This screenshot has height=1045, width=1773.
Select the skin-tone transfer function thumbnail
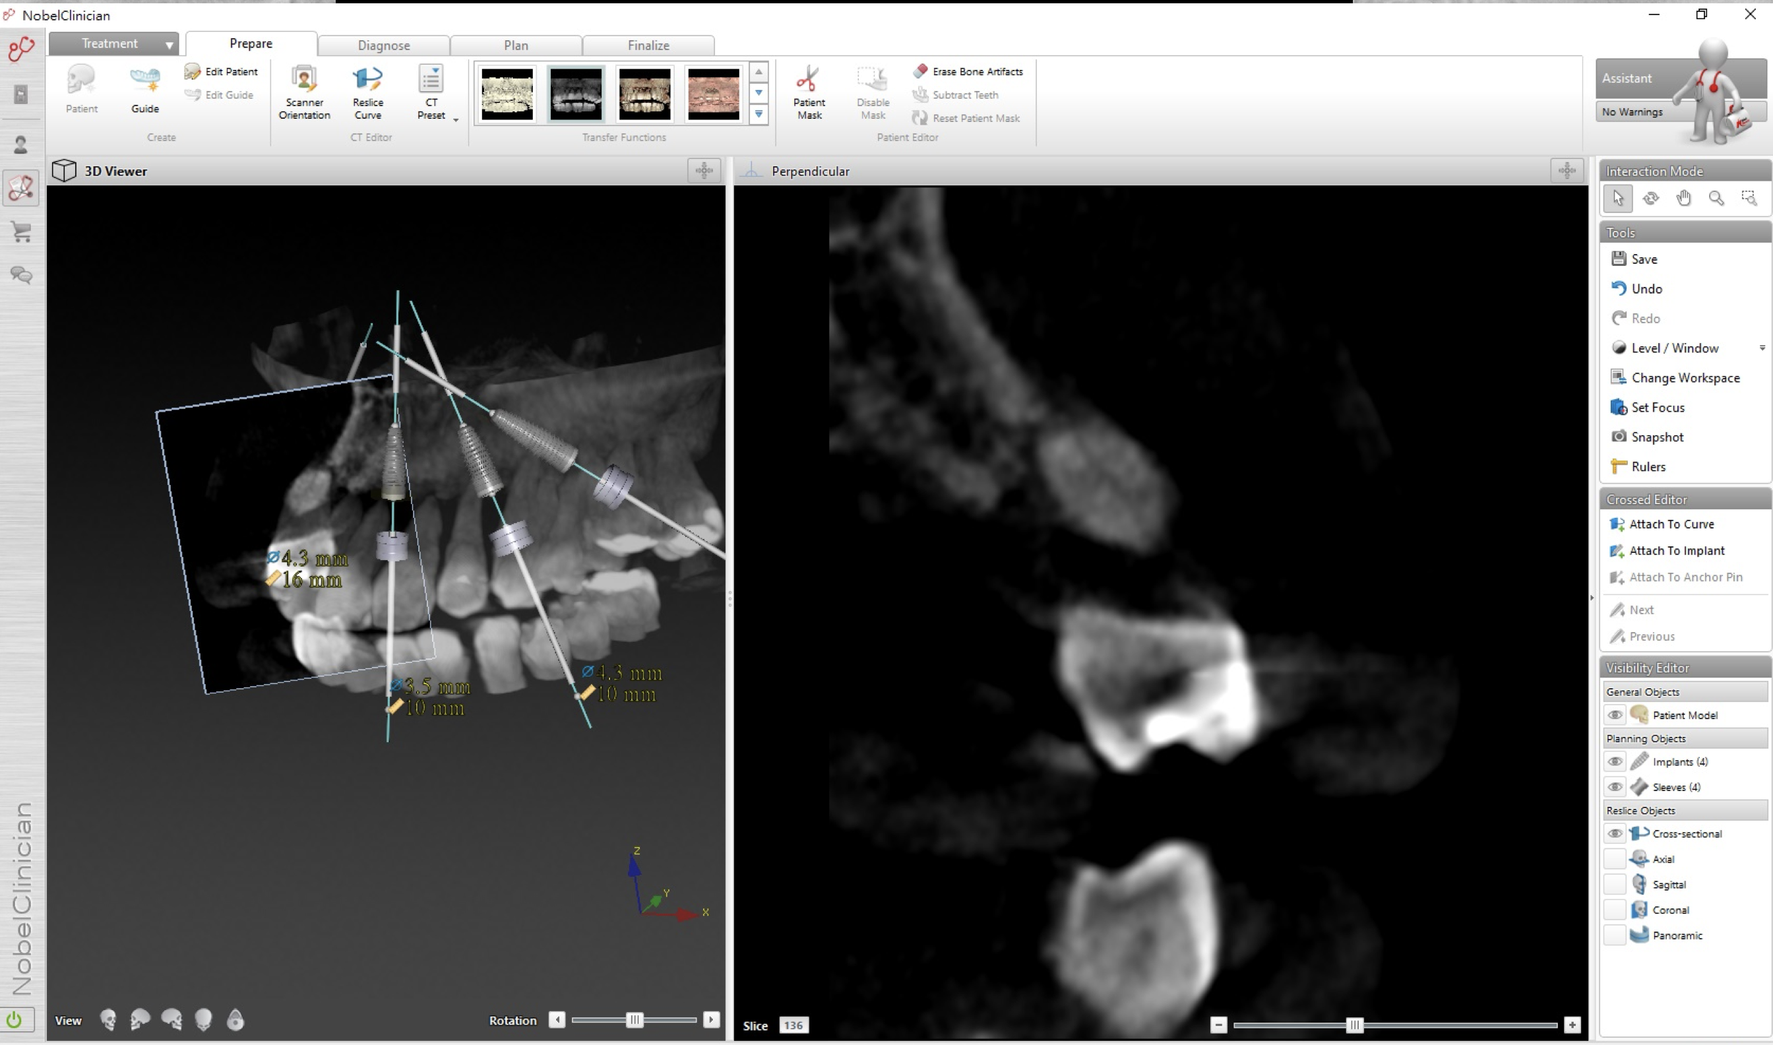point(713,94)
